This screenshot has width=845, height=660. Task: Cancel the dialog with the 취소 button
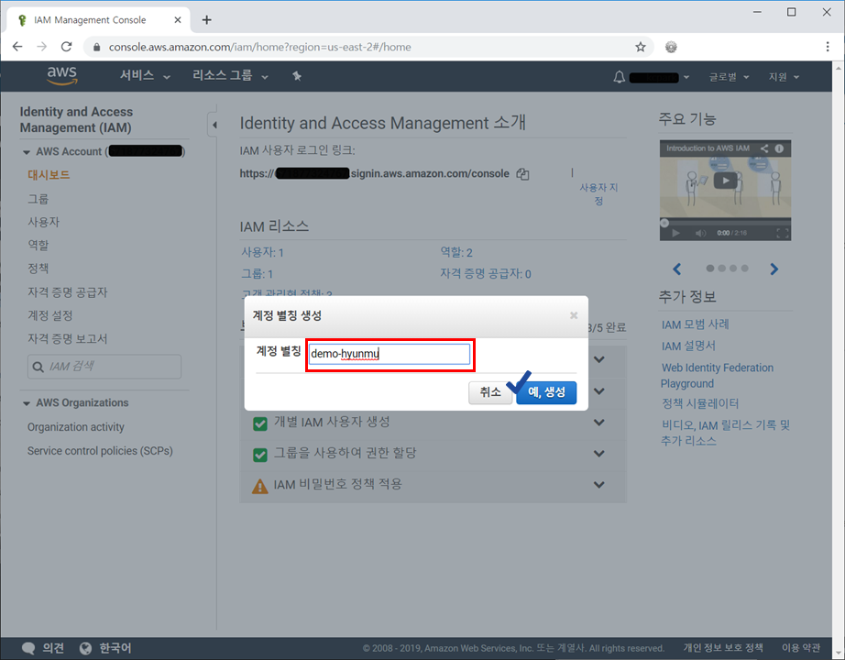[x=490, y=392]
